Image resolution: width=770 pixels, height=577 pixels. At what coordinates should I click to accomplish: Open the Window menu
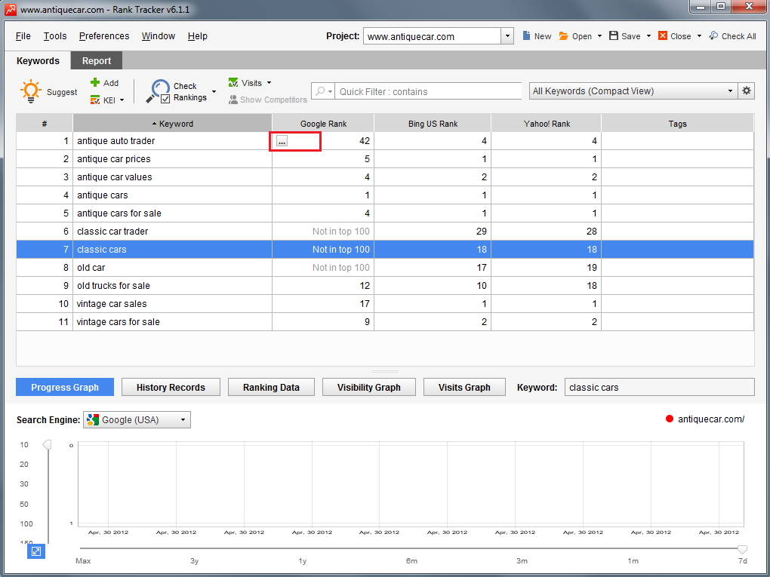158,35
